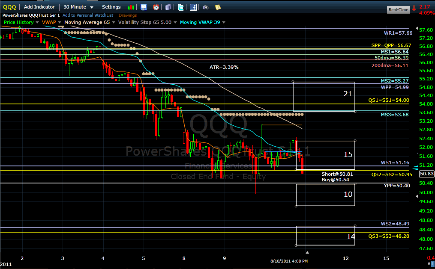The height and width of the screenshot is (269, 435).
Task: Click the Add to Personal WatchList link
Action: [x=88, y=15]
